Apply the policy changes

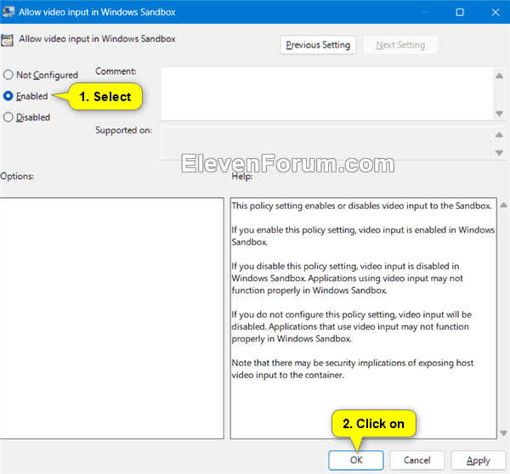(x=478, y=460)
